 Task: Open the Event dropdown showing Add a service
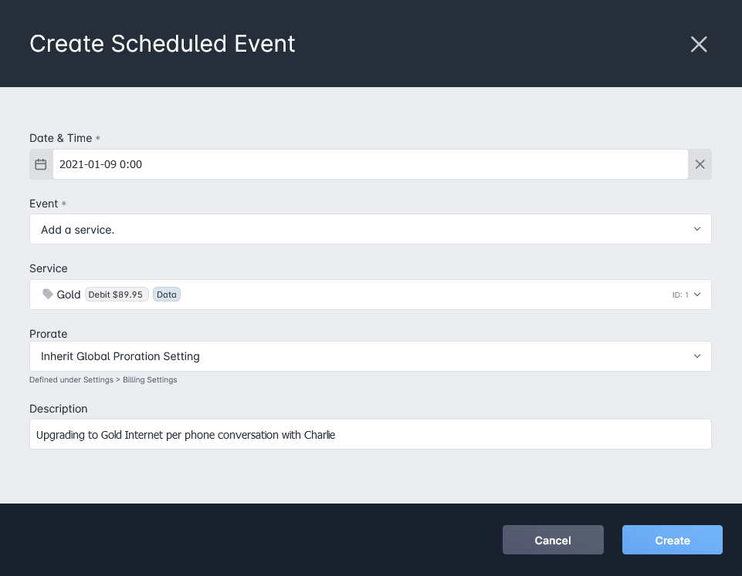(370, 229)
